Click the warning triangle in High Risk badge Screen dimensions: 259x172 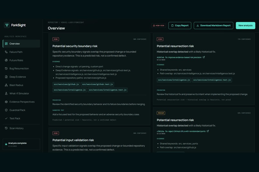[154, 26]
